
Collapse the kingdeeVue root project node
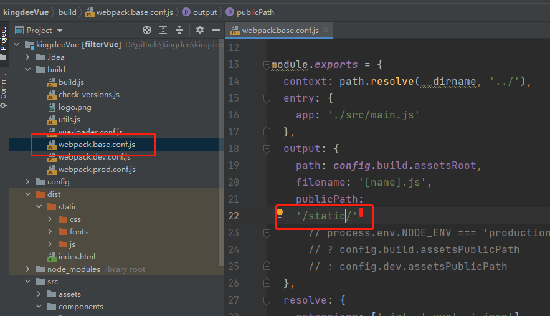coord(16,45)
